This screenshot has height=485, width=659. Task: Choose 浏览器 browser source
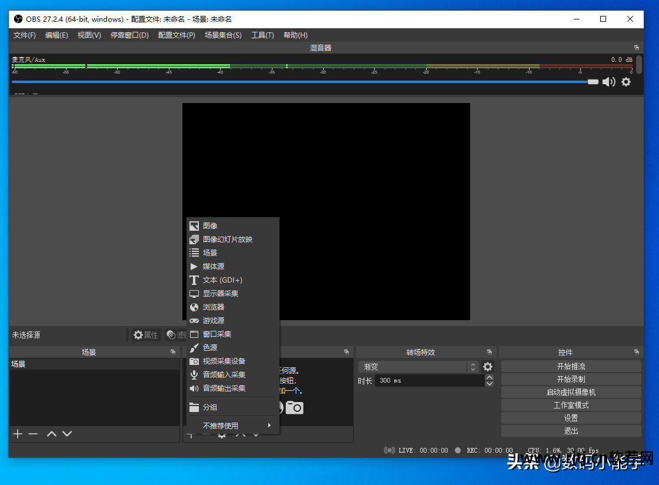pos(233,307)
